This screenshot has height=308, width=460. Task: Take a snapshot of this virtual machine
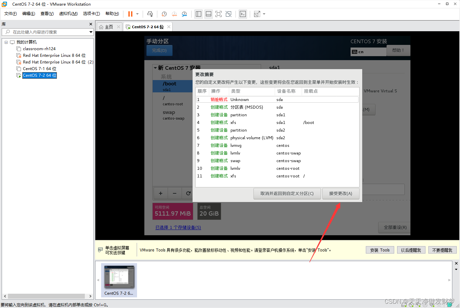pyautogui.click(x=164, y=14)
